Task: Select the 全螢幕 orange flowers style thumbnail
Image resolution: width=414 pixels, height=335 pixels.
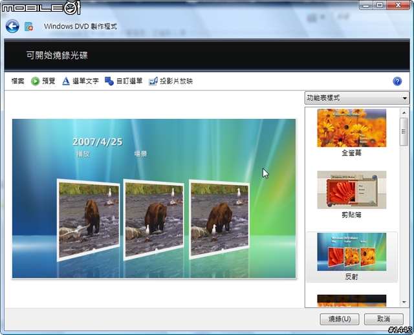Action: click(x=351, y=128)
